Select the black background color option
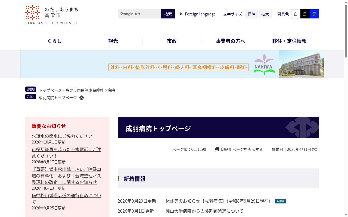 pyautogui.click(x=305, y=14)
